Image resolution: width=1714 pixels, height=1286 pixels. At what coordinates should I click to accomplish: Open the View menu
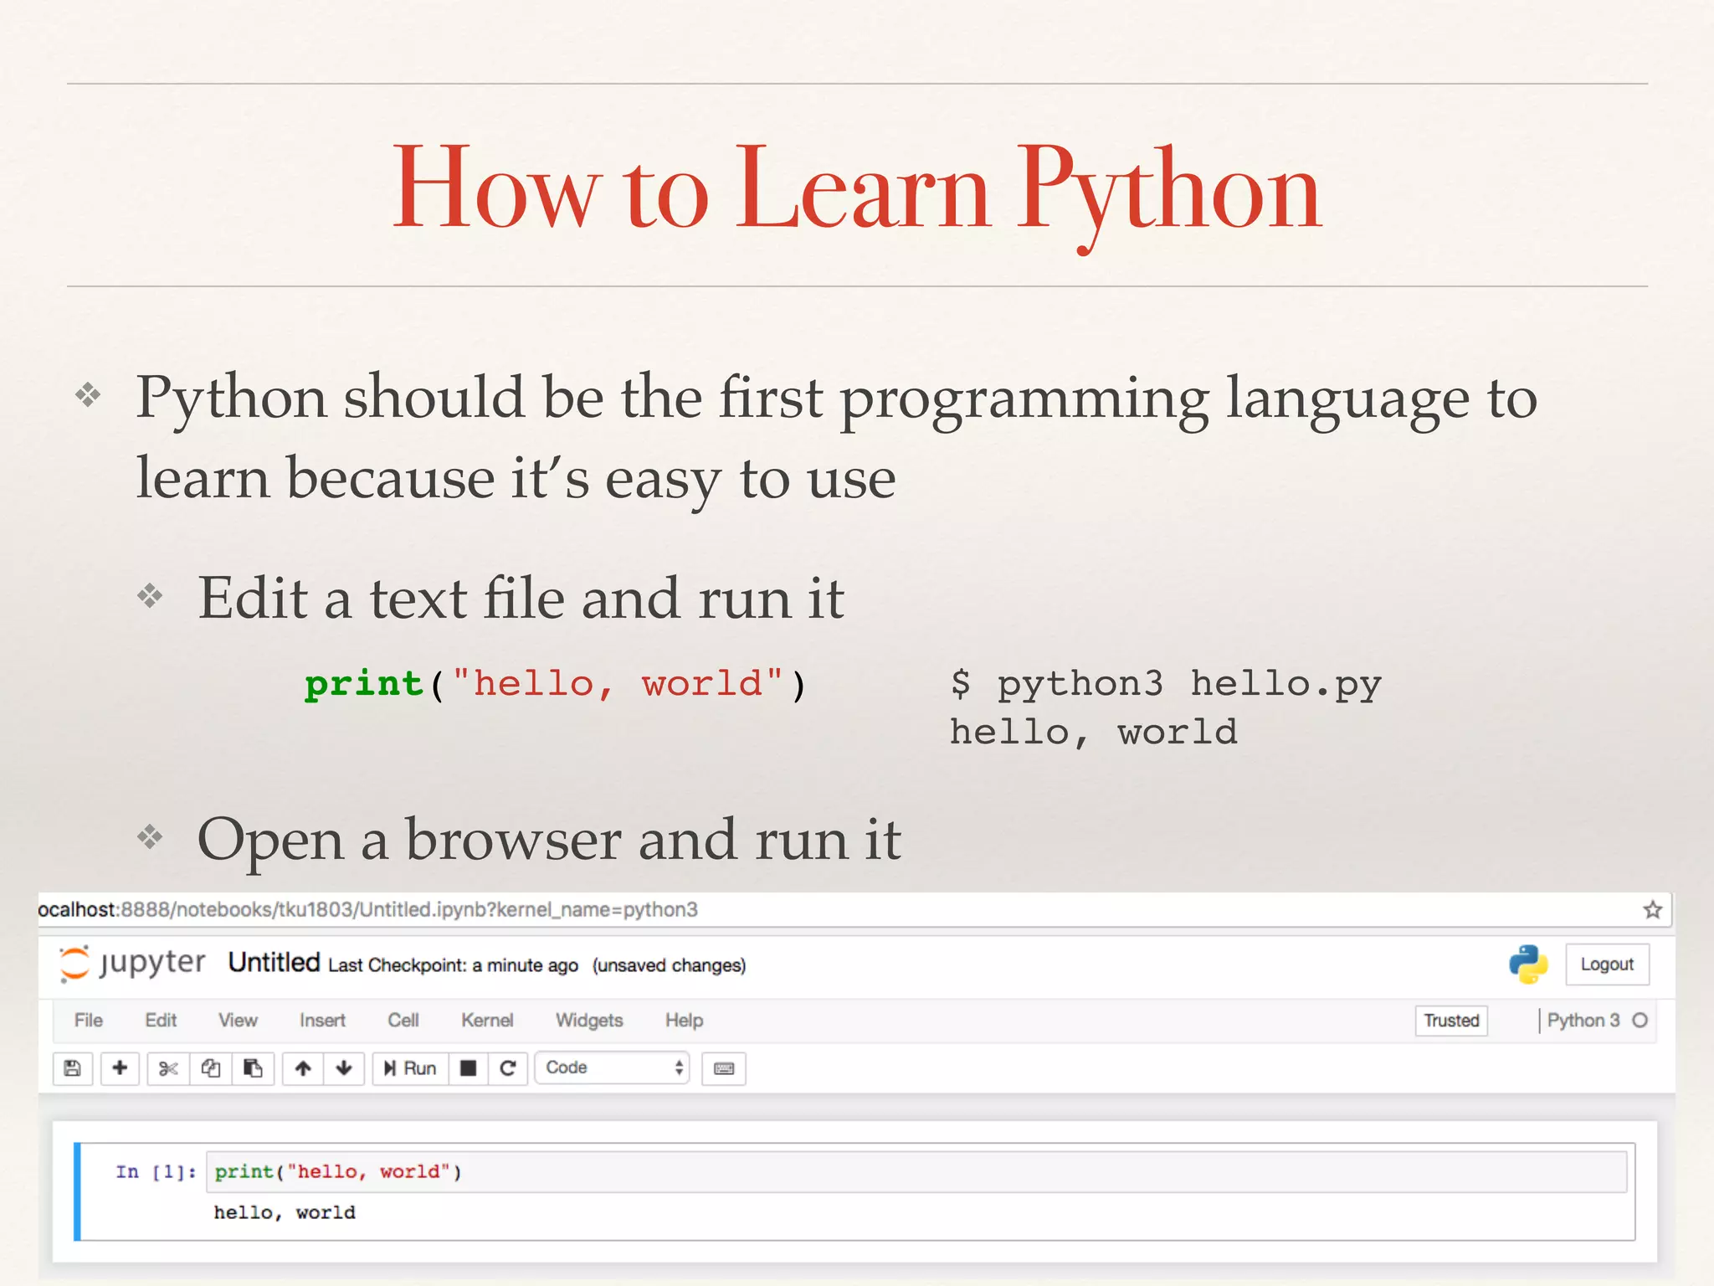click(x=238, y=1021)
